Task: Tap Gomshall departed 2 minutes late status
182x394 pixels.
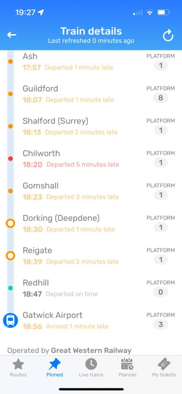Action: tap(82, 197)
